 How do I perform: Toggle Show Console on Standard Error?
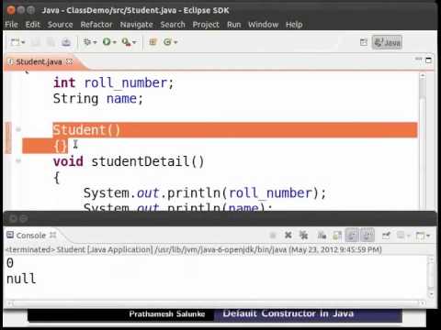click(367, 235)
